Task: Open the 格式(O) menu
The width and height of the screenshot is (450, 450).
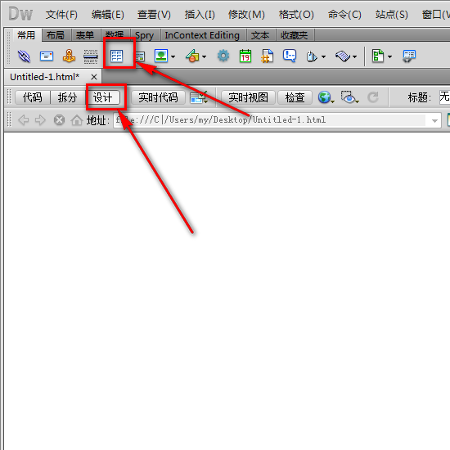Action: click(x=296, y=15)
